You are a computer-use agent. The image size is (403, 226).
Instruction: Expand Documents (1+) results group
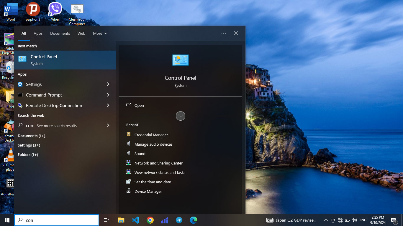[31, 136]
